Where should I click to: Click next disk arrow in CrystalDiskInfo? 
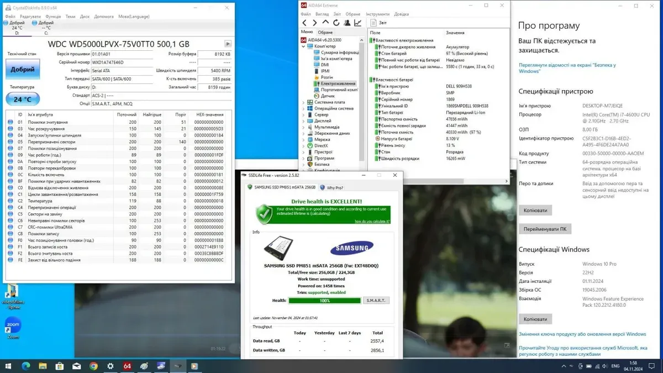[x=228, y=44]
